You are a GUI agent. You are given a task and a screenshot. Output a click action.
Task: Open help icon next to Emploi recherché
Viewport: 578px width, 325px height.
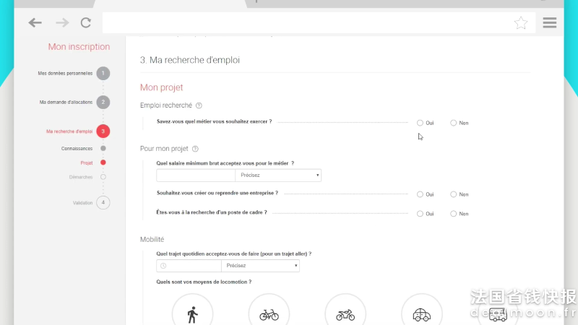click(x=199, y=105)
